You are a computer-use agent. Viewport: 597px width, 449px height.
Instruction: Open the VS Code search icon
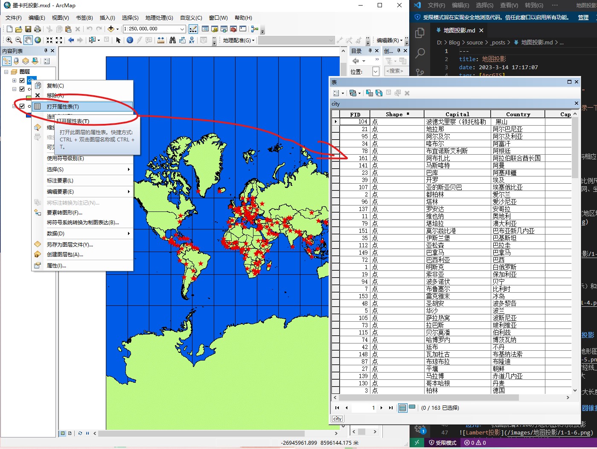pos(420,53)
